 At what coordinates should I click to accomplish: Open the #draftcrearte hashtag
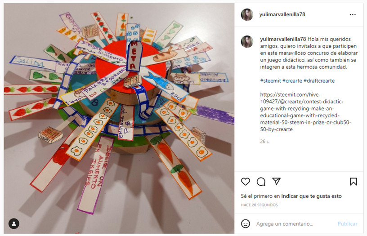point(319,81)
